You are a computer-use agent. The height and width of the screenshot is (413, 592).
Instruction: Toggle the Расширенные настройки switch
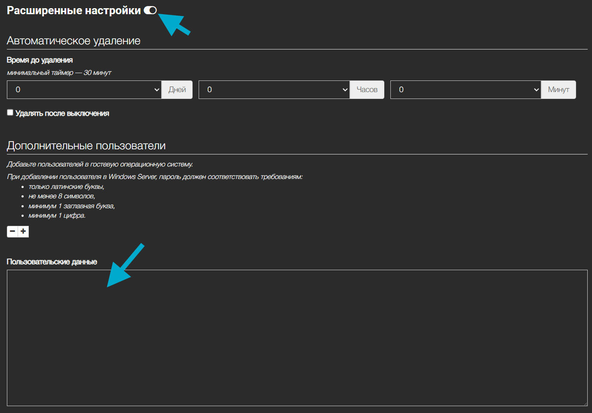click(150, 10)
